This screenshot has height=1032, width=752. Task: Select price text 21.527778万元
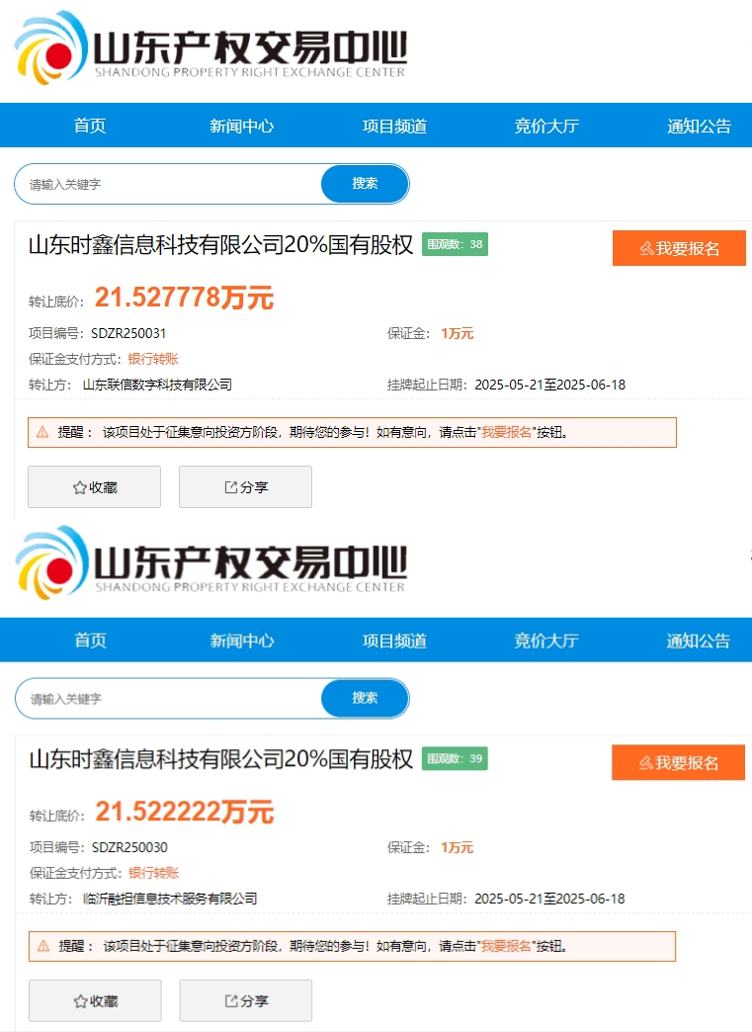point(184,298)
